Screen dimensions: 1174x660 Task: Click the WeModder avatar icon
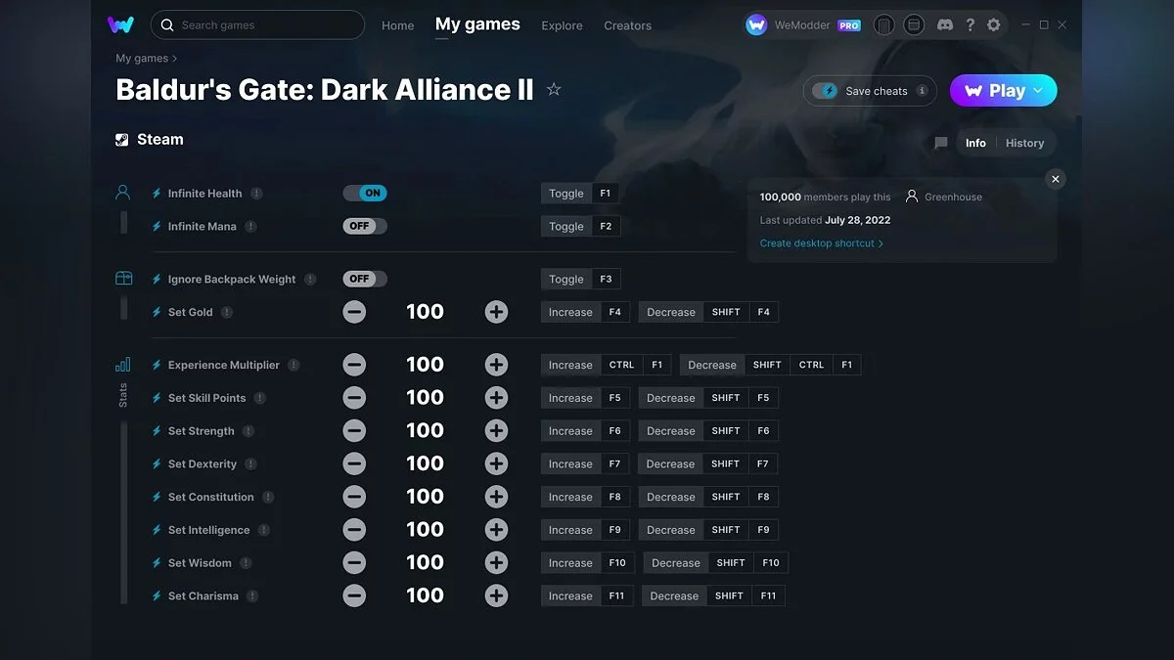[x=756, y=25]
